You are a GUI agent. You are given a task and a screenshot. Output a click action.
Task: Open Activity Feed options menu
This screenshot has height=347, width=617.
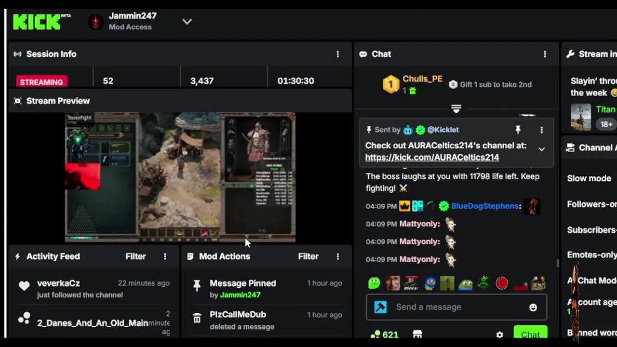coord(165,256)
